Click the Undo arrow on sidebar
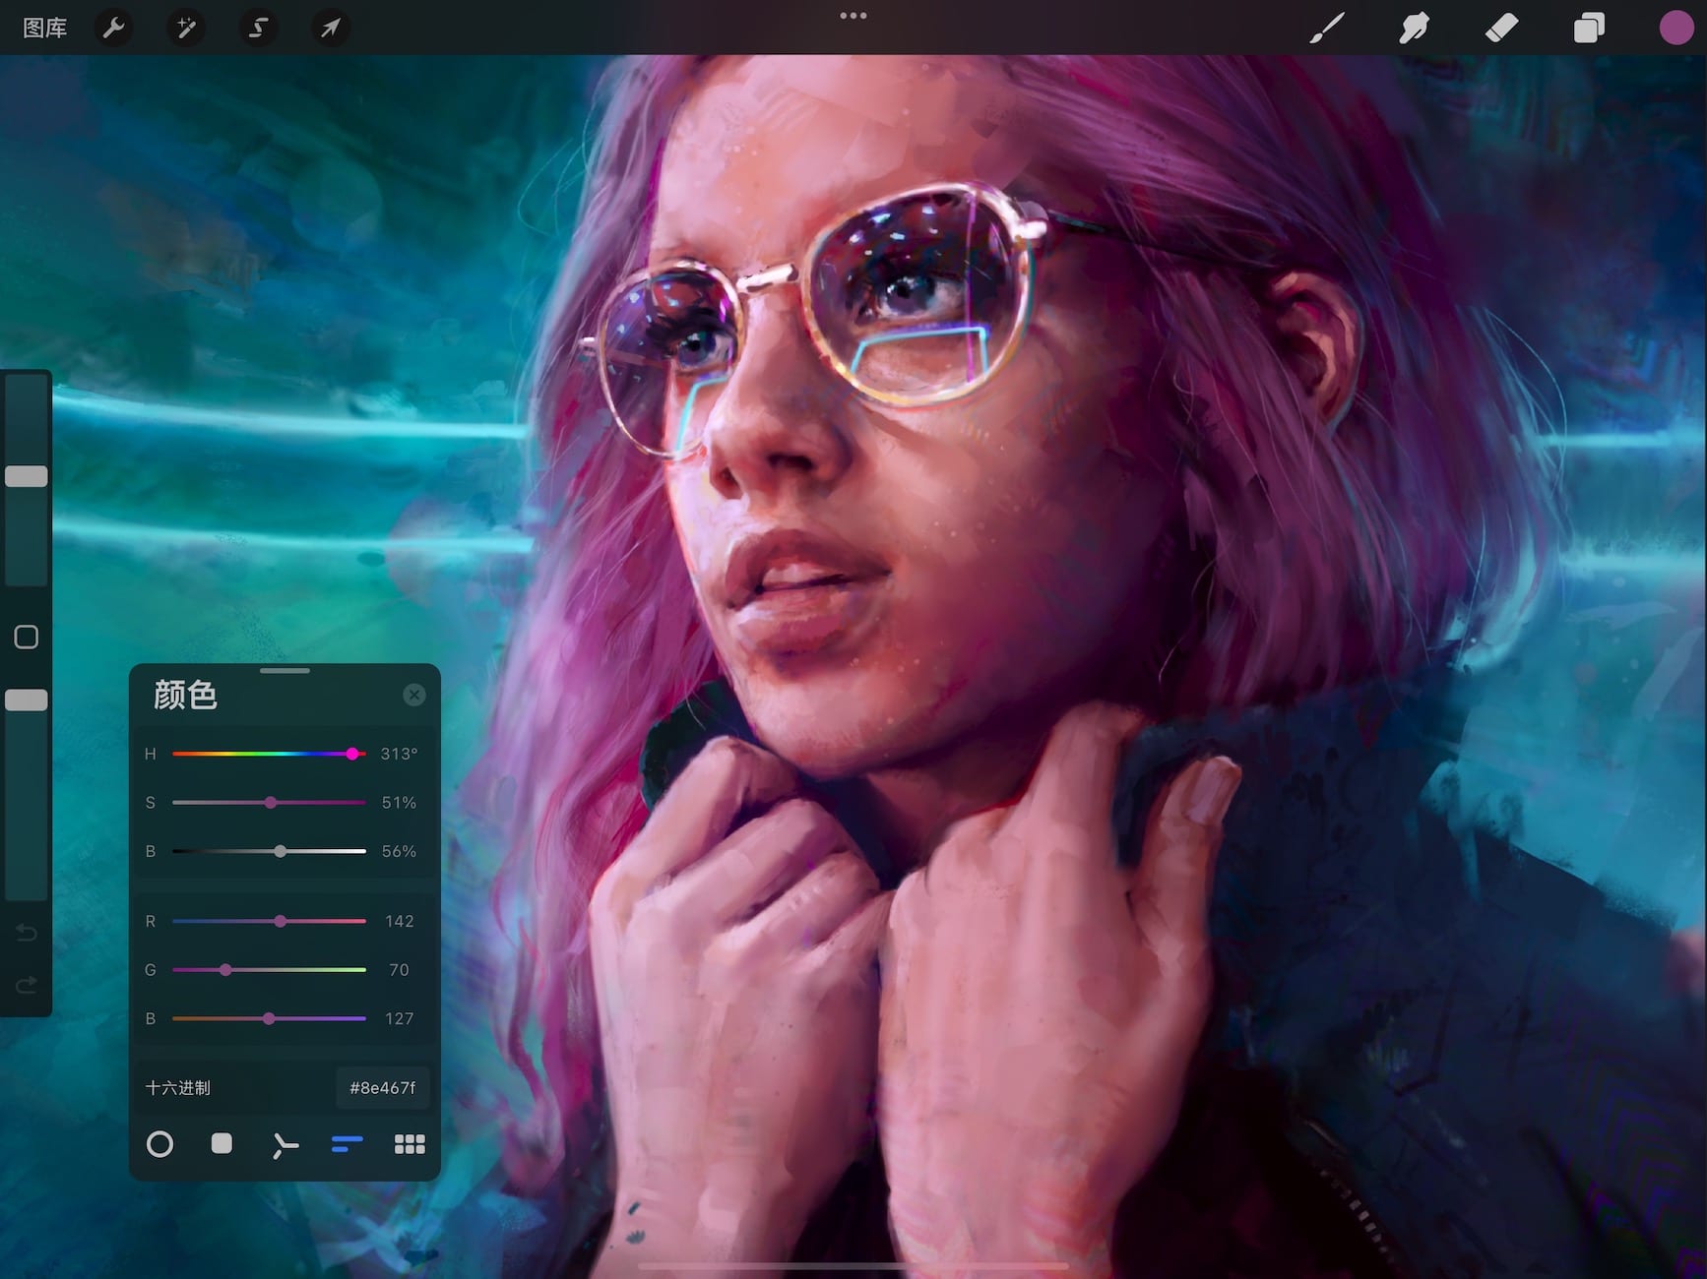 pyautogui.click(x=27, y=932)
